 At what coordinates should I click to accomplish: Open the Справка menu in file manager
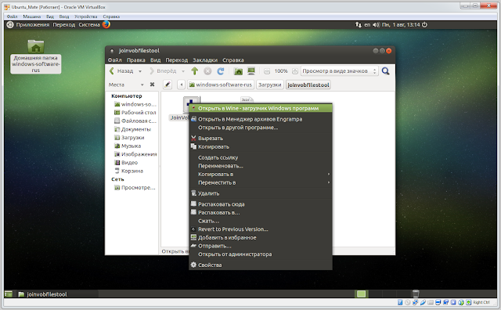(233, 60)
